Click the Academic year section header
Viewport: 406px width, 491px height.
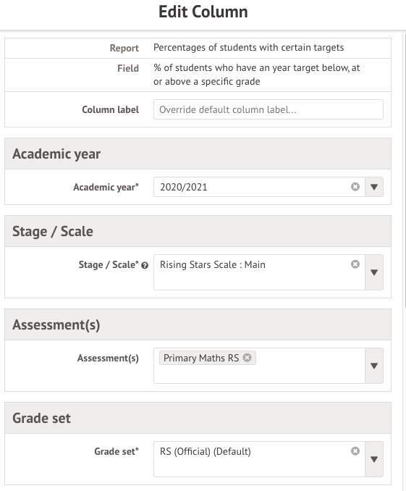coord(198,154)
